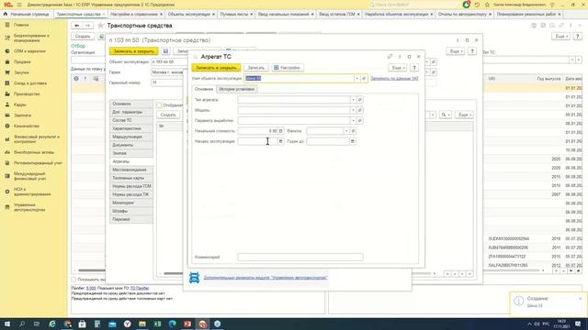Open calendar for 'Начало эксплуатации' date
This screenshot has height=330, width=588.
click(280, 141)
